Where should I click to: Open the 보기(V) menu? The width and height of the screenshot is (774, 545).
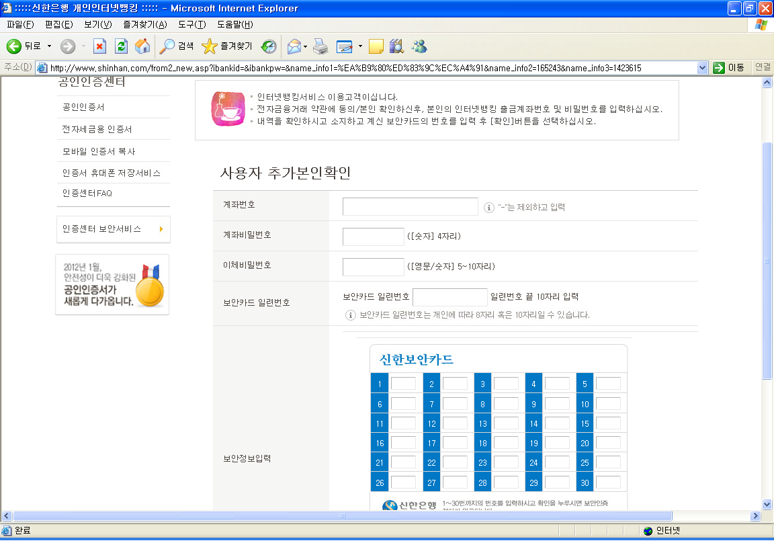tap(97, 25)
